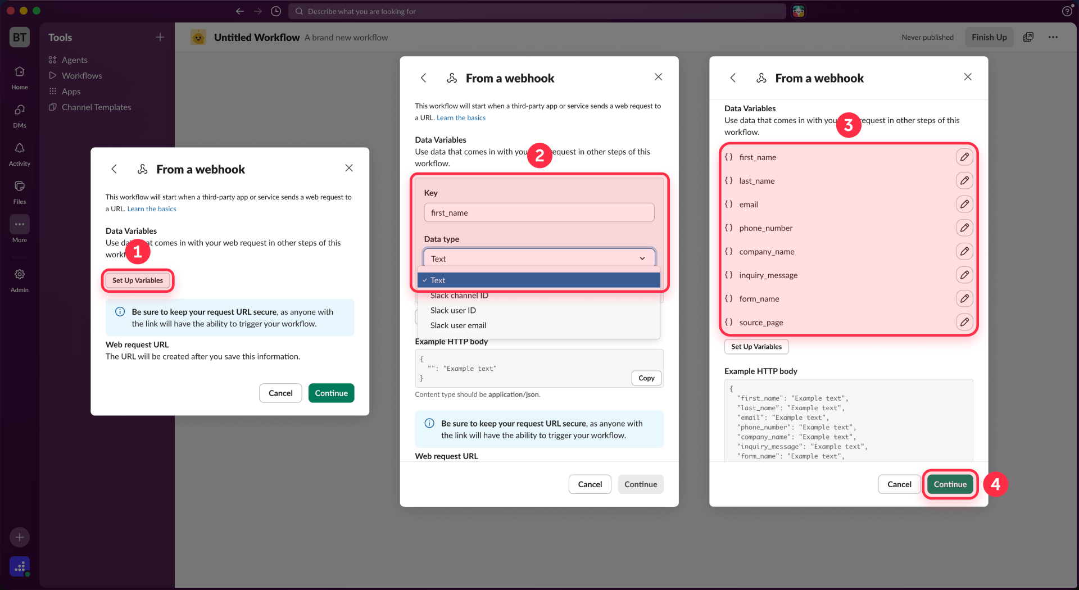Click the Finish Up button

(989, 37)
